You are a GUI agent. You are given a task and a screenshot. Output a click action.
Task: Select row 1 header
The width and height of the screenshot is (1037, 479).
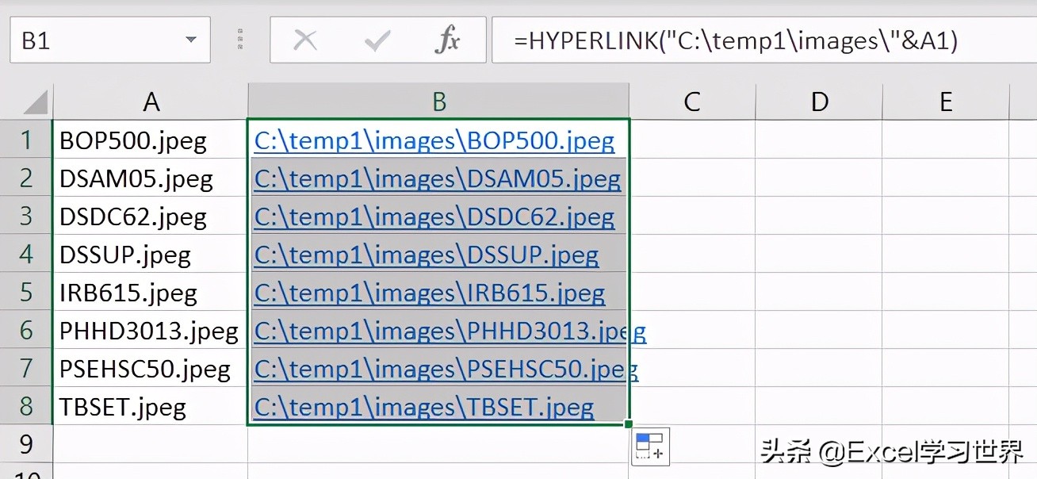coord(26,140)
